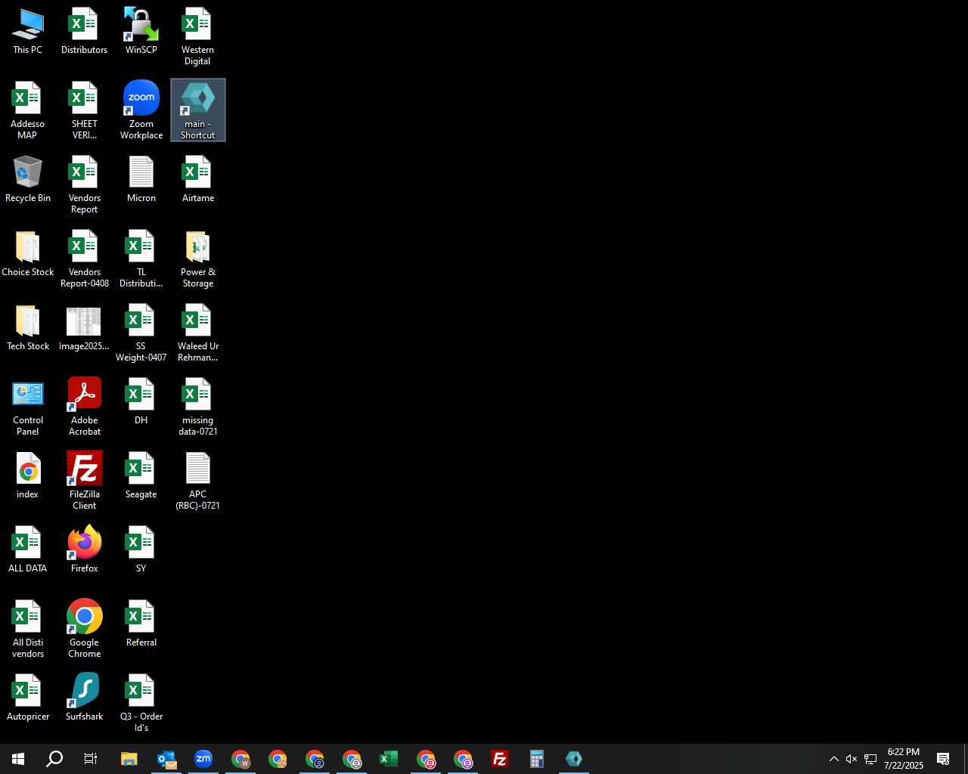
Task: Select the WinSCP shortcut icon
Action: pos(141,32)
